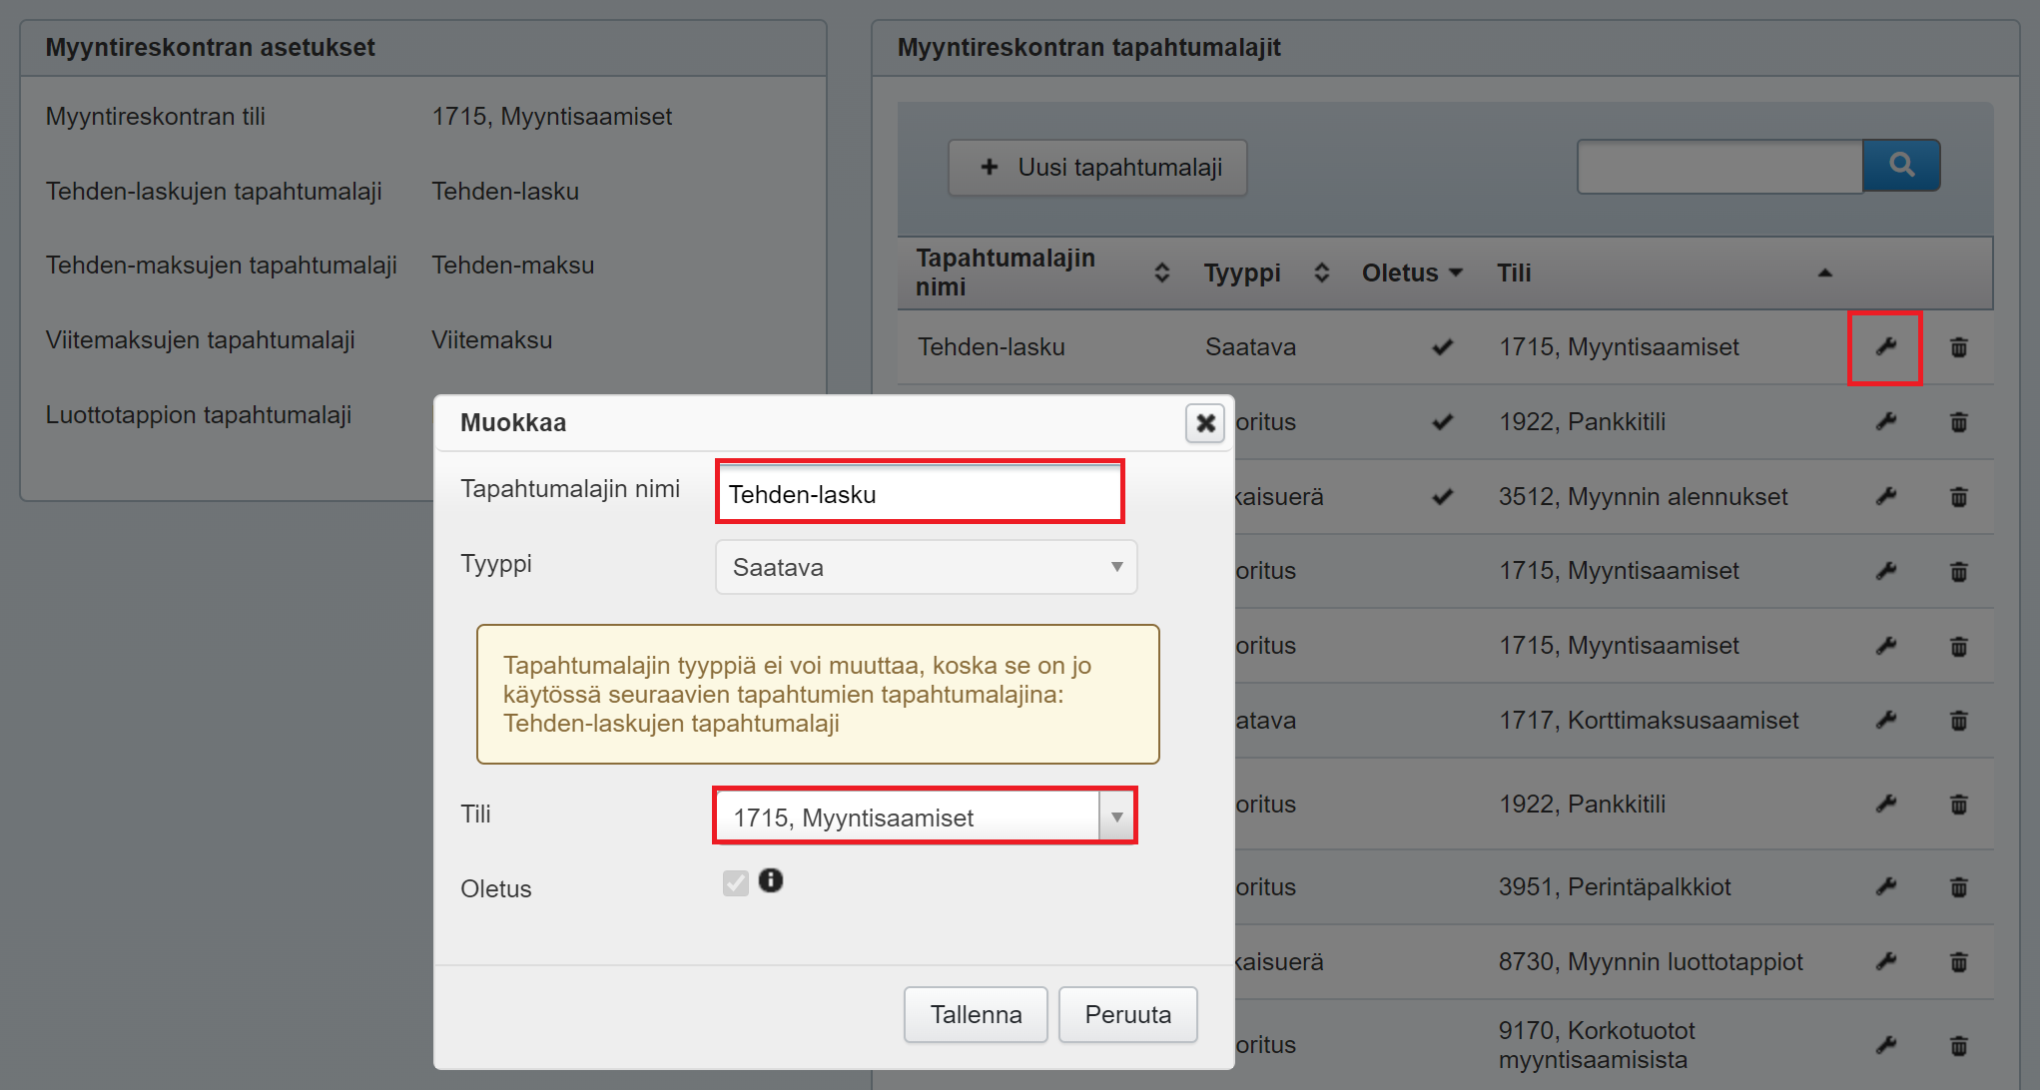The image size is (2040, 1090).
Task: Sort by the Tapahtumalajin nimi column
Action: click(x=1161, y=272)
